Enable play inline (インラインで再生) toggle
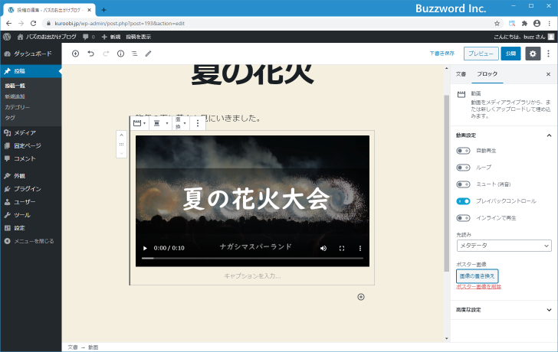Image resolution: width=558 pixels, height=352 pixels. tap(463, 218)
